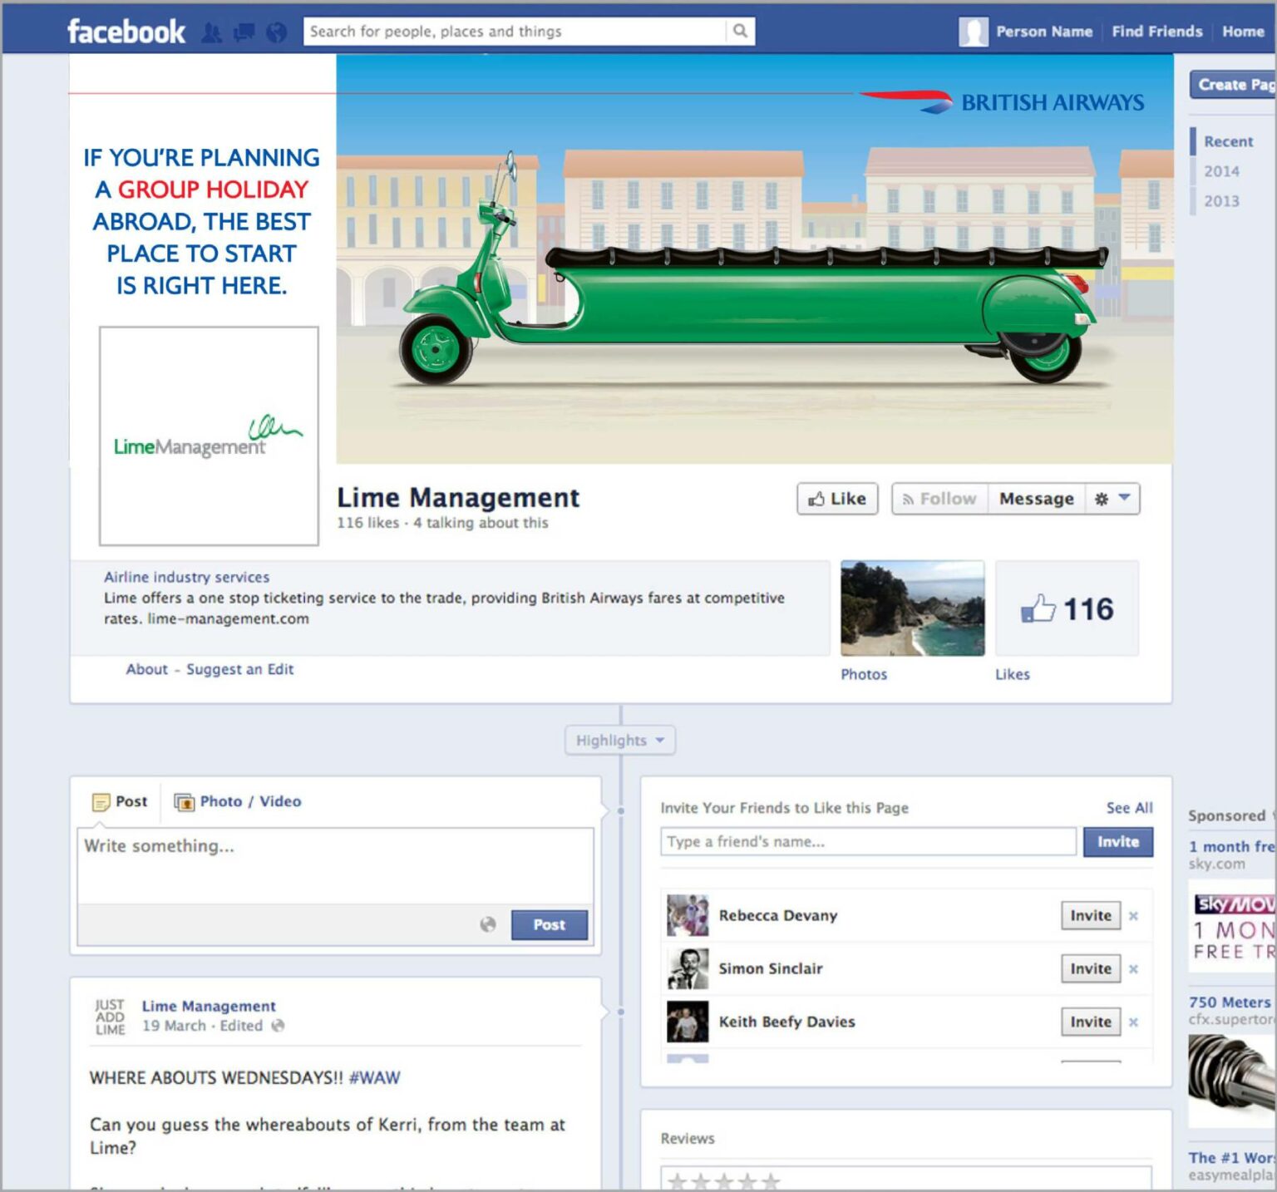Expand the Highlights dropdown
The width and height of the screenshot is (1277, 1192).
(x=620, y=740)
